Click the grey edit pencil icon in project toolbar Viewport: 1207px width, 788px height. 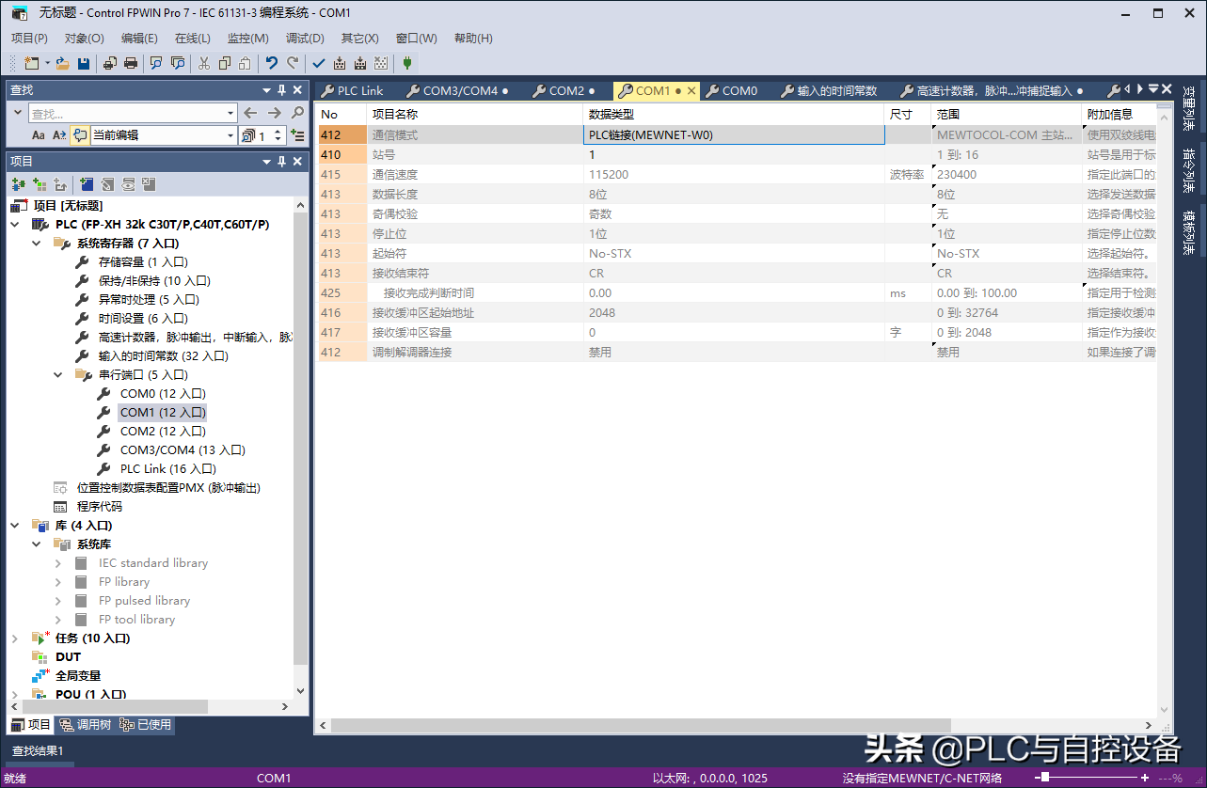[x=107, y=184]
